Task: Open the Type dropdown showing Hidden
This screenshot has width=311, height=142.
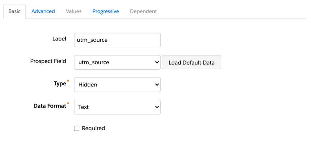Action: click(x=117, y=85)
